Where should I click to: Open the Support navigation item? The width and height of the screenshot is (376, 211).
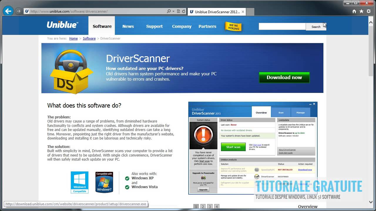click(155, 26)
